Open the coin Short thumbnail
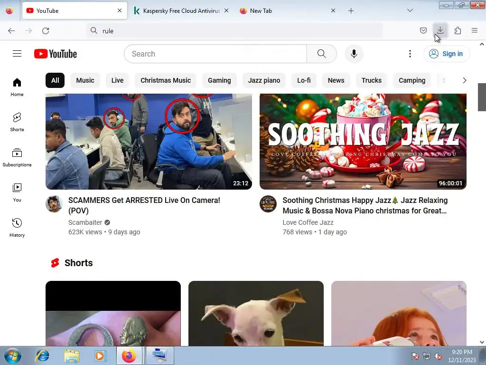Image resolution: width=486 pixels, height=365 pixels. pos(113,314)
